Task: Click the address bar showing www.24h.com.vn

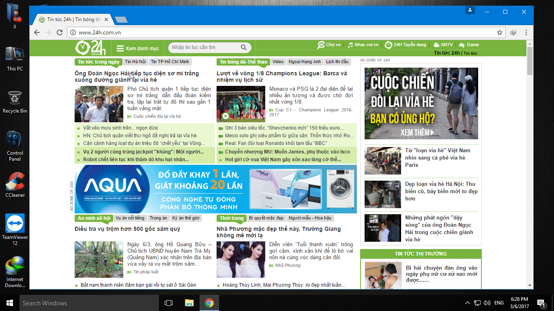Action: click(286, 32)
